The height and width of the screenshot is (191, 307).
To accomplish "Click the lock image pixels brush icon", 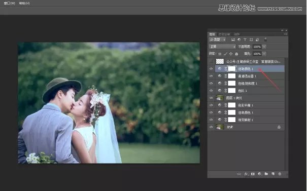I will tap(225, 54).
